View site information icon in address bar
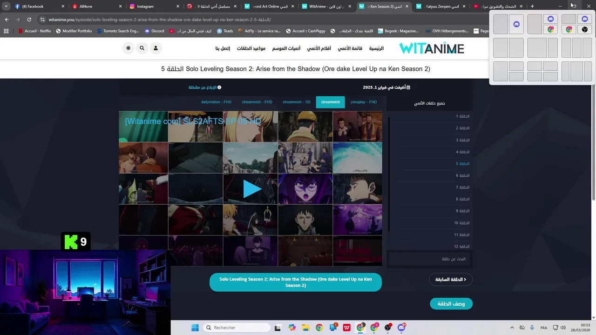The width and height of the screenshot is (596, 335). 42,20
